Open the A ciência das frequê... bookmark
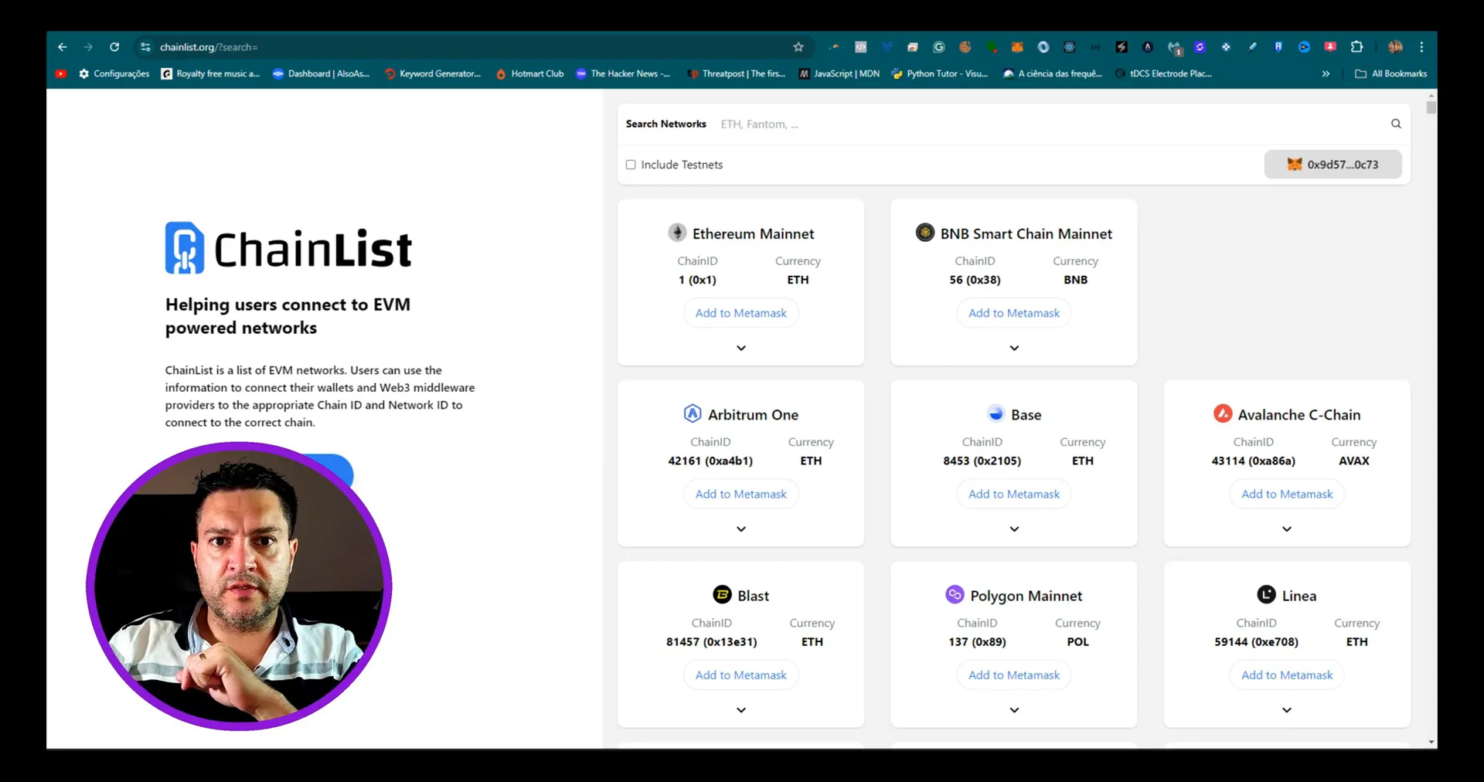Image resolution: width=1484 pixels, height=782 pixels. [1053, 74]
